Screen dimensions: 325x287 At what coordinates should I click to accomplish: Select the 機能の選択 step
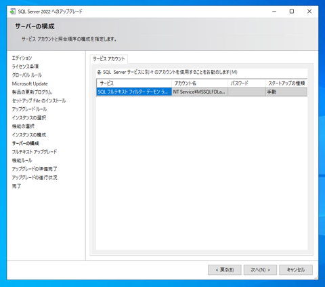point(23,126)
